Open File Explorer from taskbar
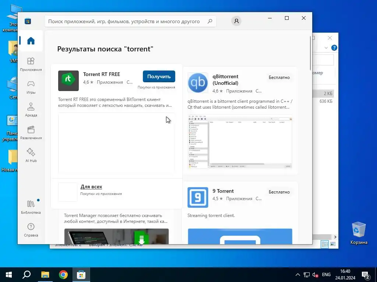Image resolution: width=377 pixels, height=282 pixels. pos(45,275)
